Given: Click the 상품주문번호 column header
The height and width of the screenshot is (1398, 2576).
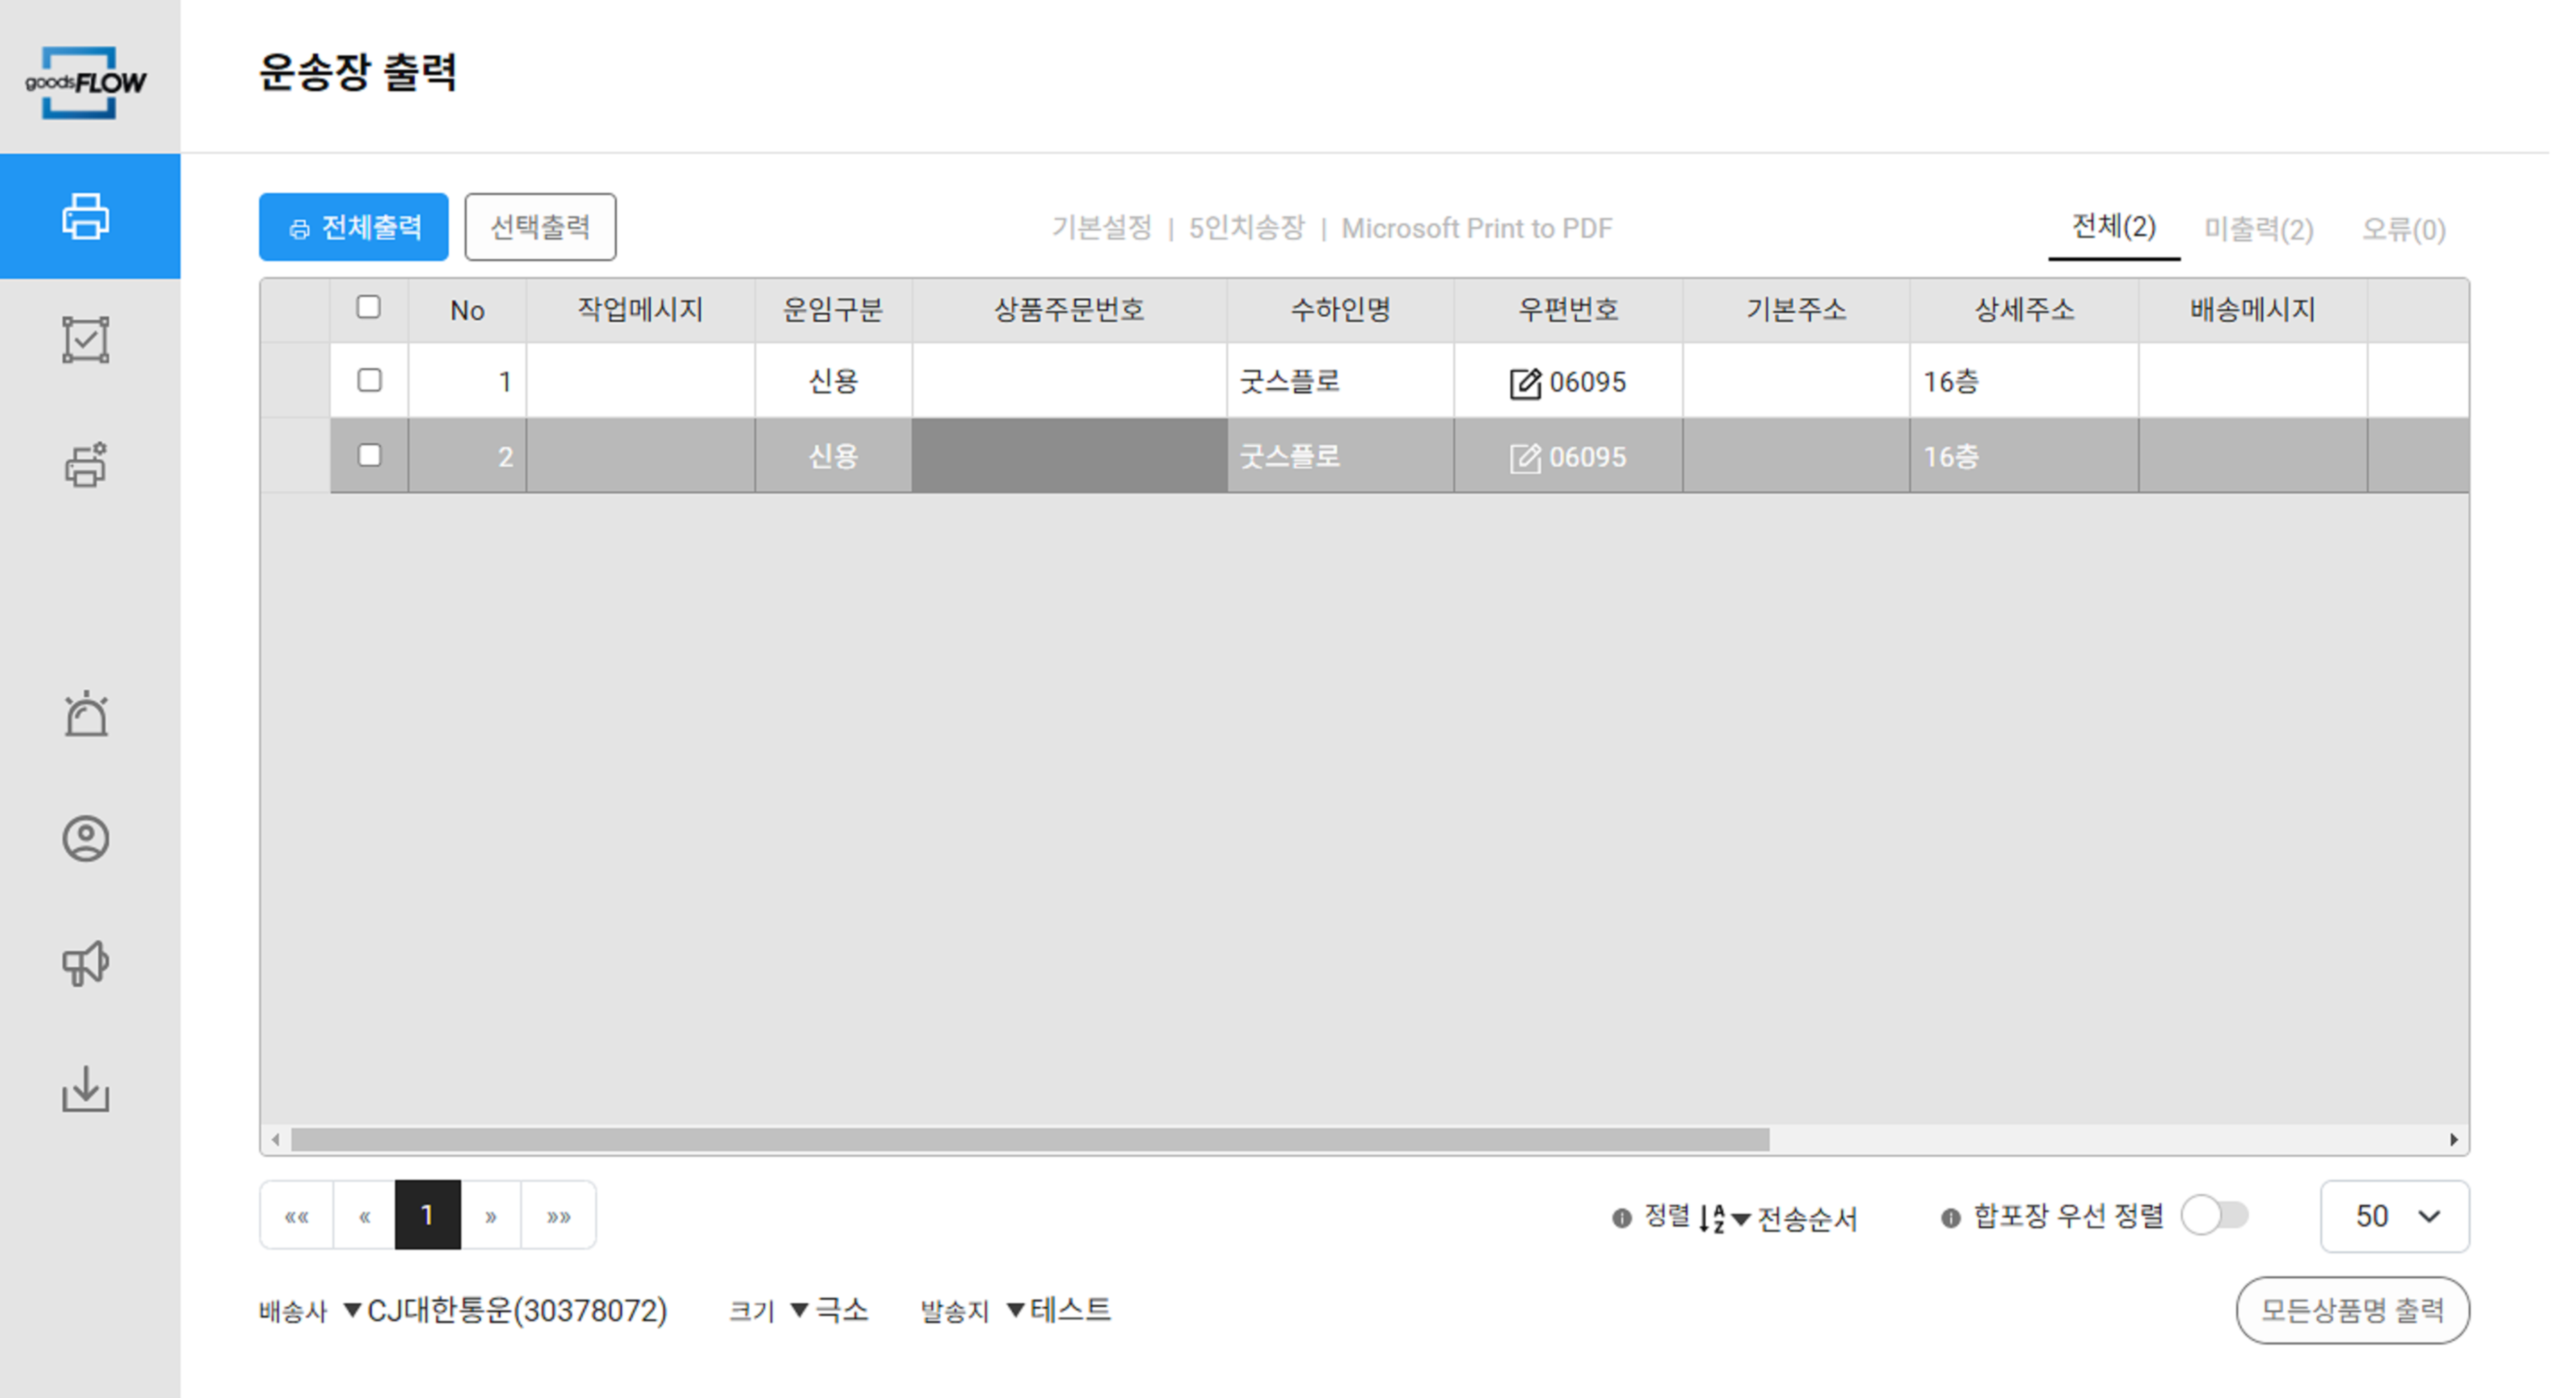Looking at the screenshot, I should click(x=1069, y=310).
